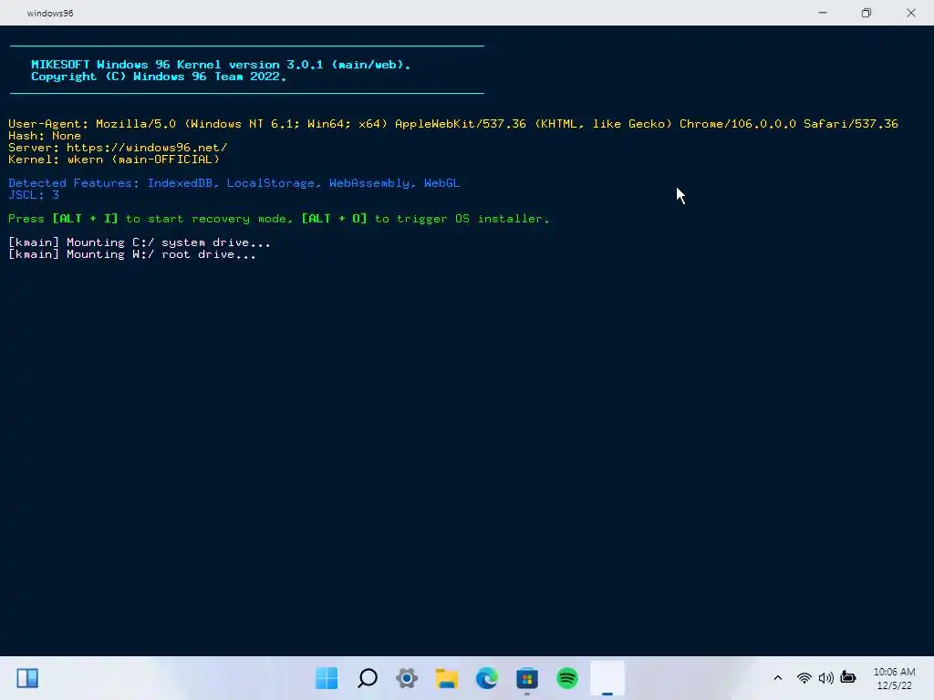
Task: Show hidden tray icons chevron
Action: (x=777, y=678)
